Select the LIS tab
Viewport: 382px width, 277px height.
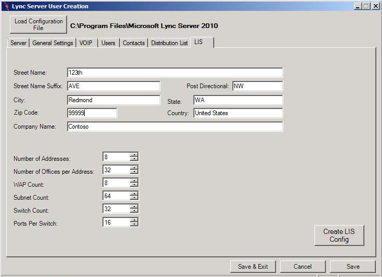[202, 43]
